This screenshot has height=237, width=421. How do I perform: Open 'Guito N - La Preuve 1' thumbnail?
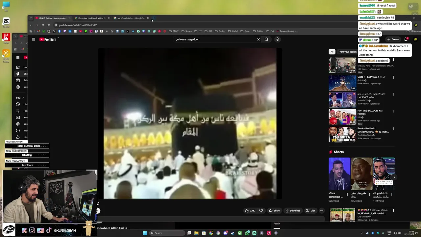342,83
